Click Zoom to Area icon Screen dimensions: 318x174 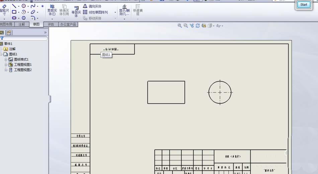click(x=185, y=26)
